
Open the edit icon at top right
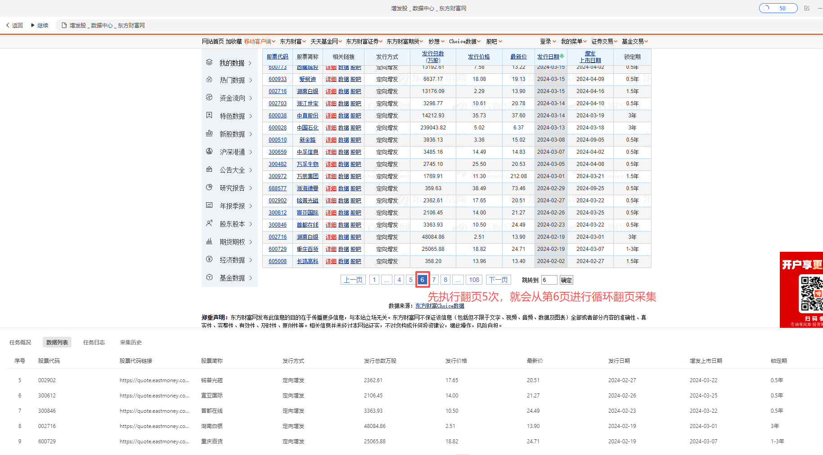807,8
